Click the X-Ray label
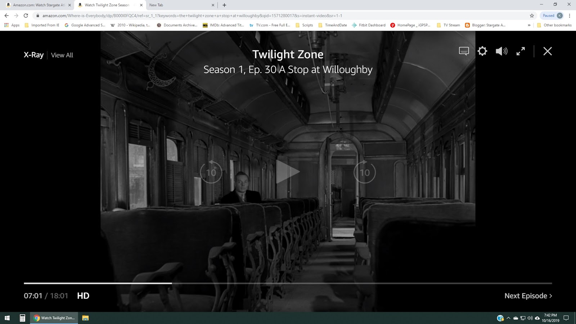 (33, 55)
